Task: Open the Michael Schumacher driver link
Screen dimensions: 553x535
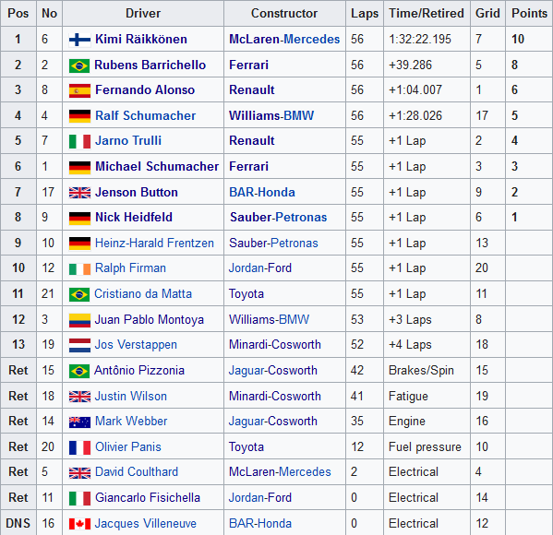Action: tap(157, 166)
